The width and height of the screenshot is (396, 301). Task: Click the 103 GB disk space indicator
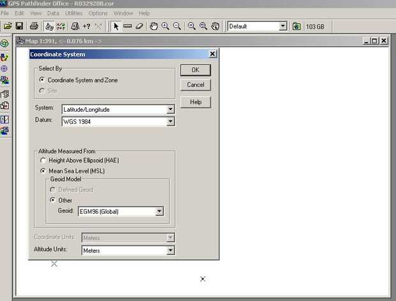click(x=315, y=27)
